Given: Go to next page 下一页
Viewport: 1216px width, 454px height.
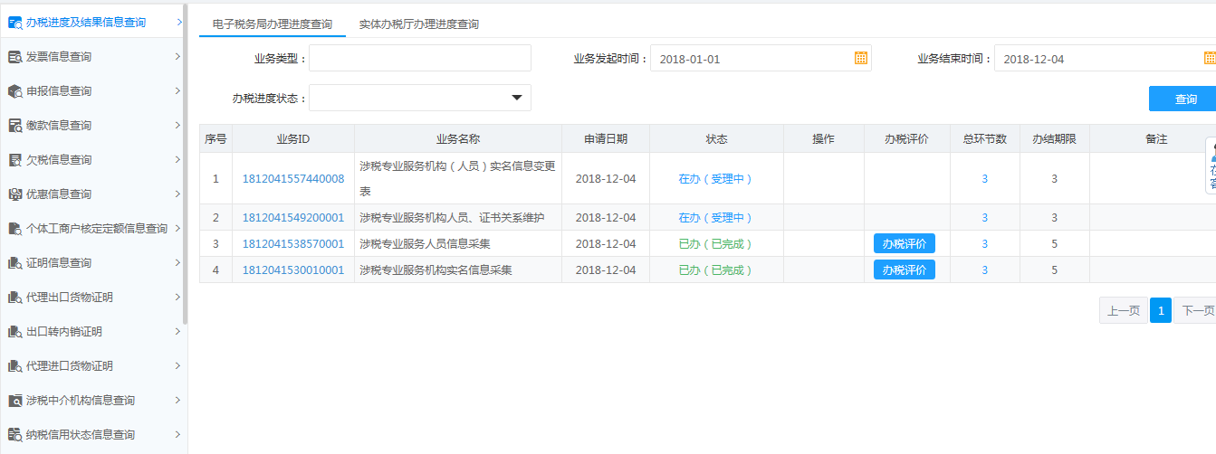Looking at the screenshot, I should pos(1196,311).
